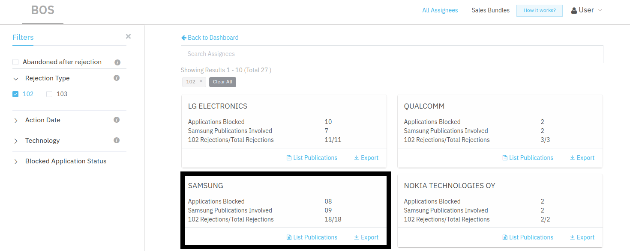Click the user avatar icon
Screen dimensions: 630x251
pyautogui.click(x=574, y=11)
